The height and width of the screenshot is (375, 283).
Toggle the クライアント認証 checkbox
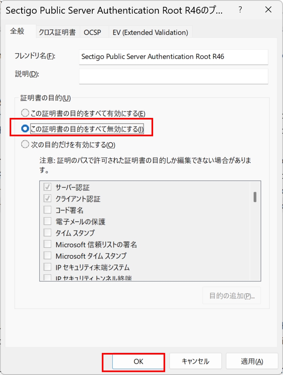coord(47,198)
